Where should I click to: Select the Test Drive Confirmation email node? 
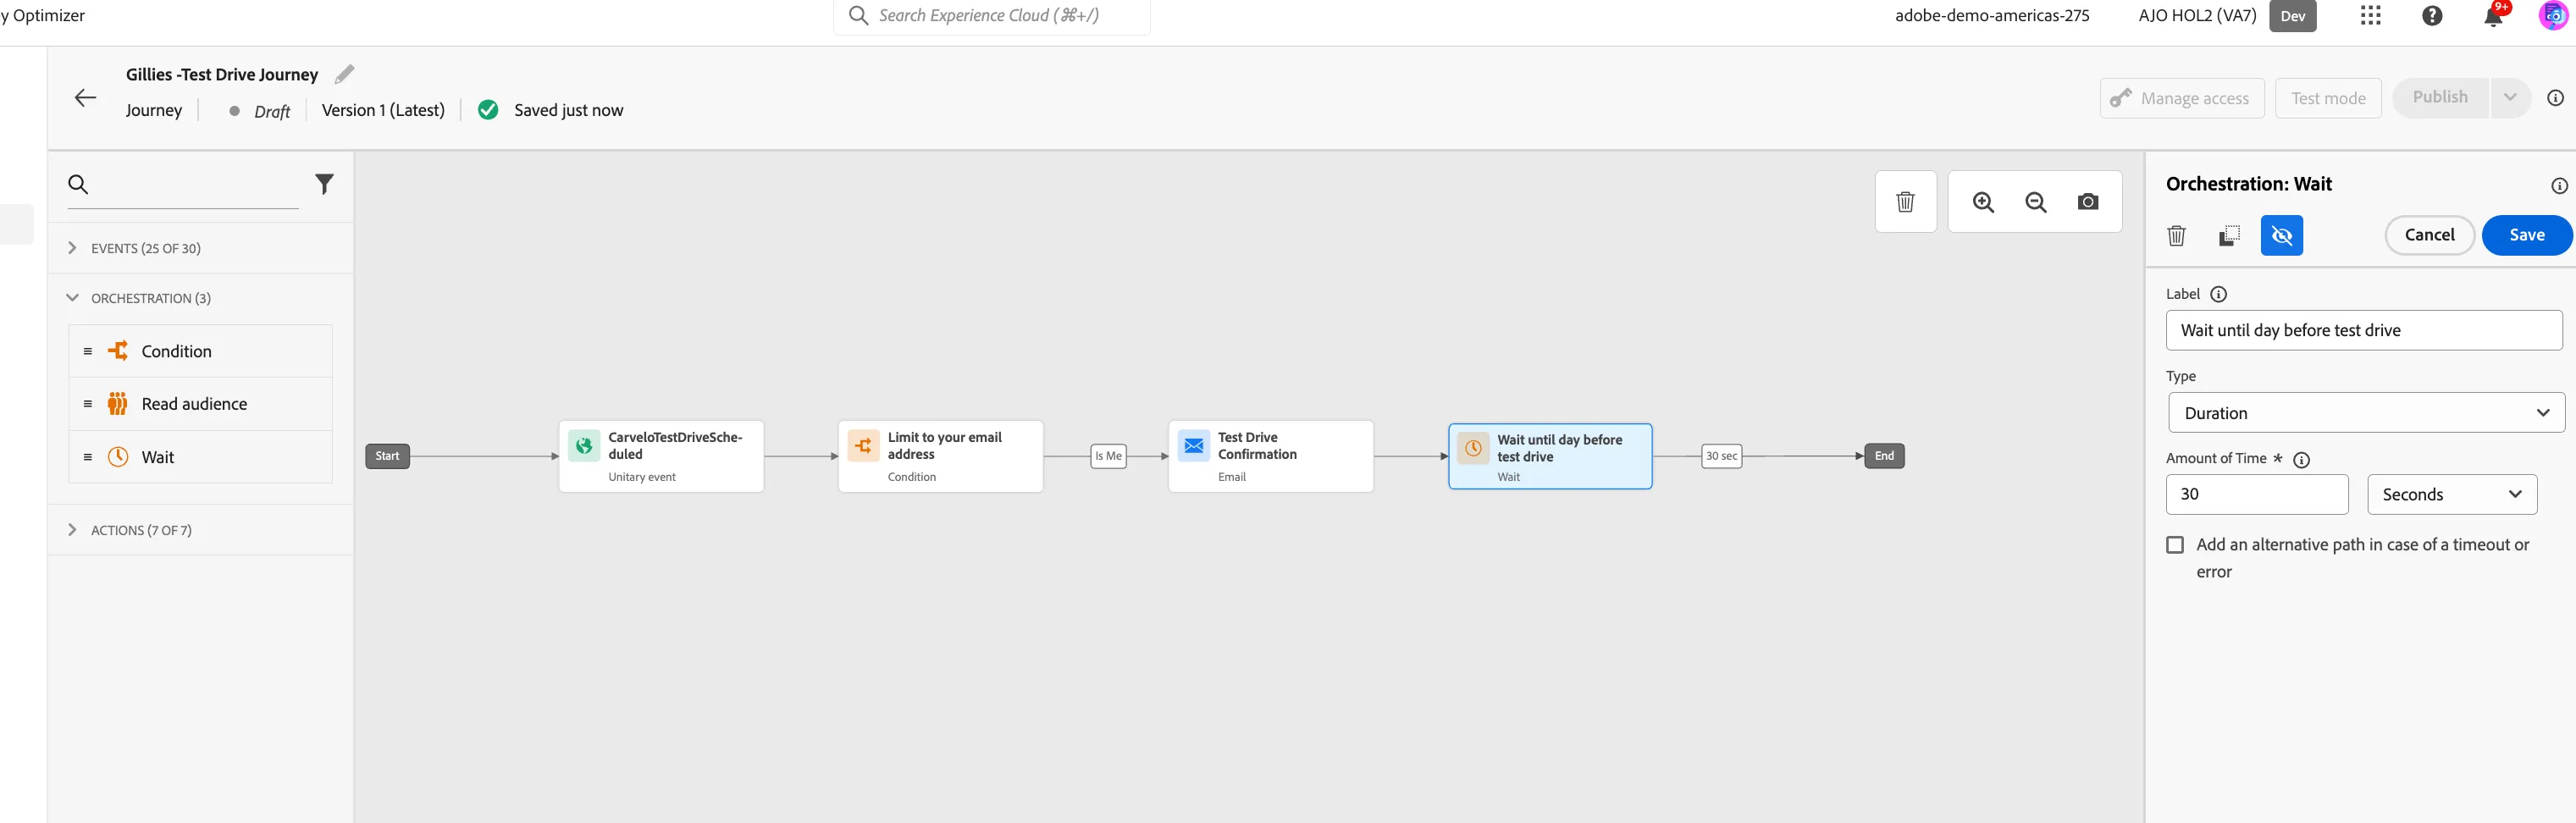coord(1270,456)
